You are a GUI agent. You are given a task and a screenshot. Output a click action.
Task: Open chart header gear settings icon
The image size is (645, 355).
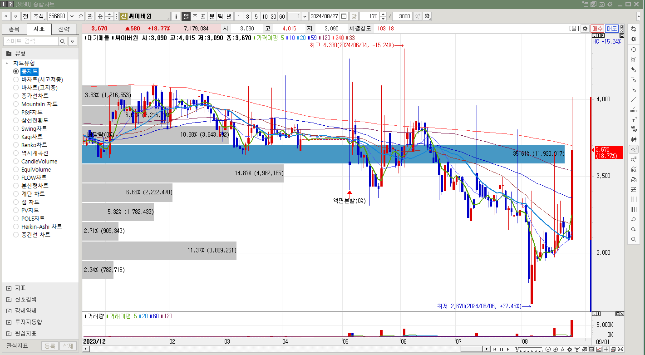585,29
